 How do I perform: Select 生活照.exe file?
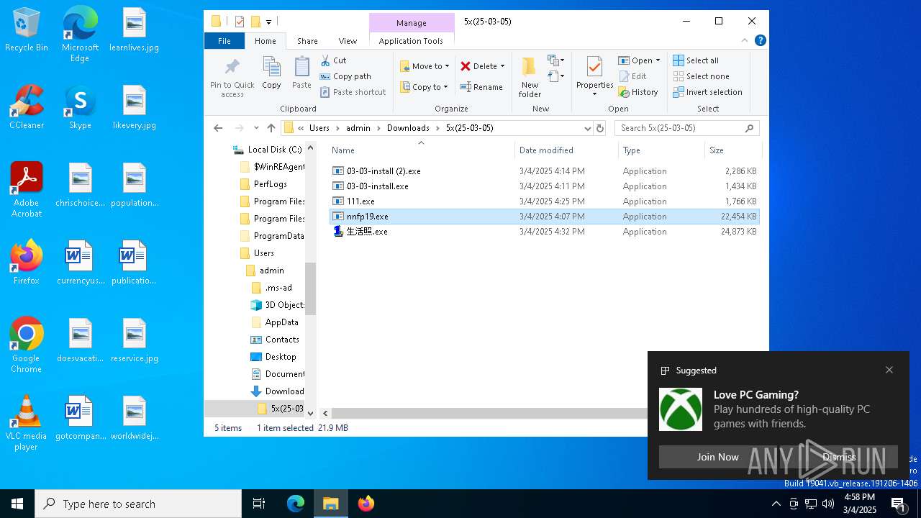545,232
